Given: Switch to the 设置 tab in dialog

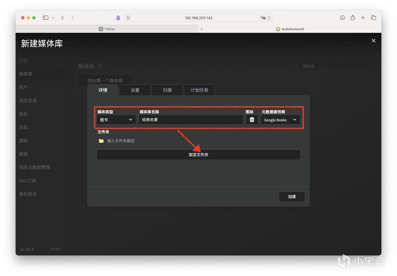Looking at the screenshot, I should tap(135, 90).
